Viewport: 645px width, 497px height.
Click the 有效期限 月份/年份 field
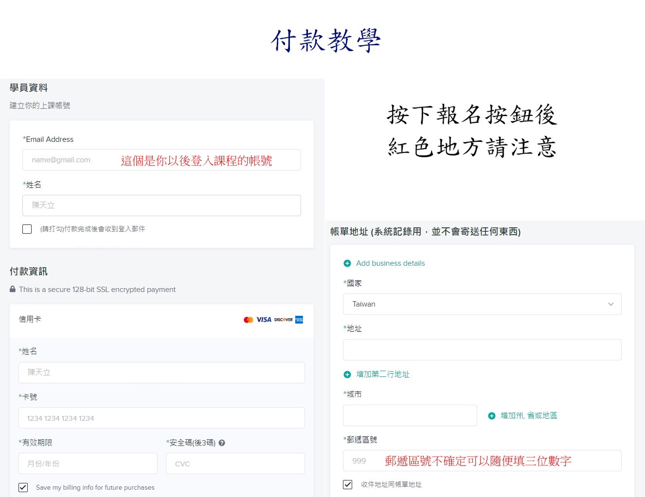point(88,463)
